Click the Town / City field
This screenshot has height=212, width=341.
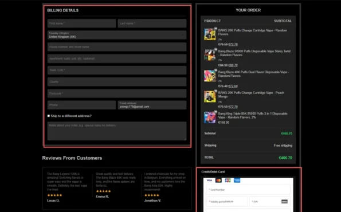[117, 70]
